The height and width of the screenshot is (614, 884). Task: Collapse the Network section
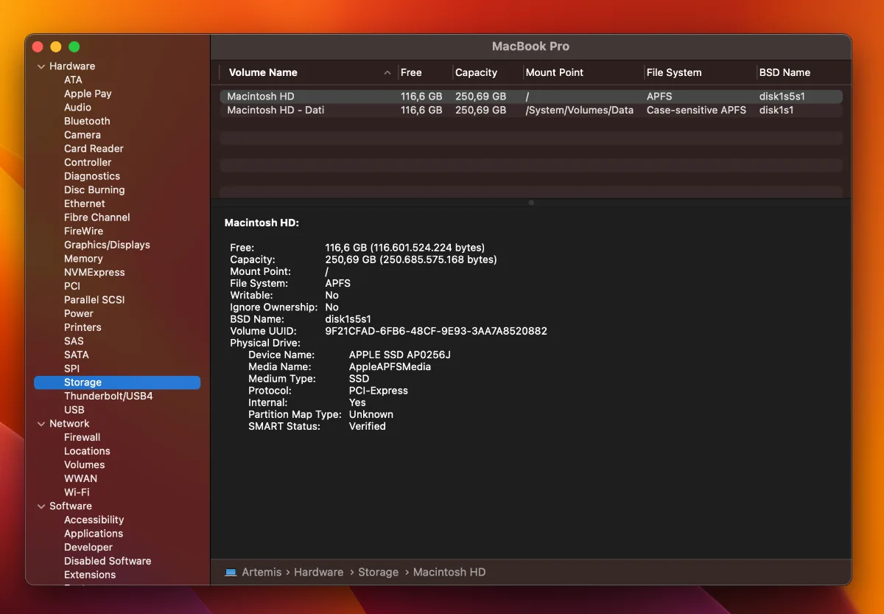point(41,423)
